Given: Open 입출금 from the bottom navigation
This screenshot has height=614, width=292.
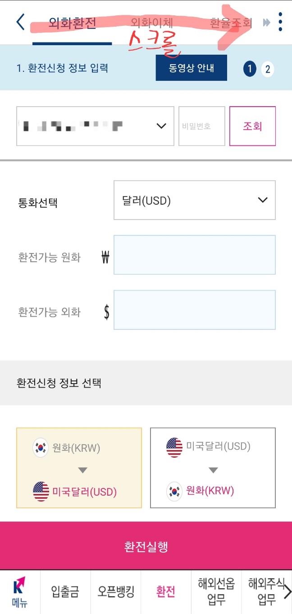Looking at the screenshot, I should (x=64, y=592).
